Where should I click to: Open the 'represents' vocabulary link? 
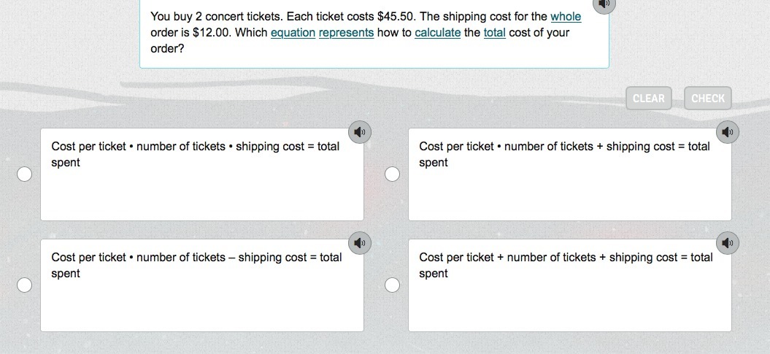(346, 32)
